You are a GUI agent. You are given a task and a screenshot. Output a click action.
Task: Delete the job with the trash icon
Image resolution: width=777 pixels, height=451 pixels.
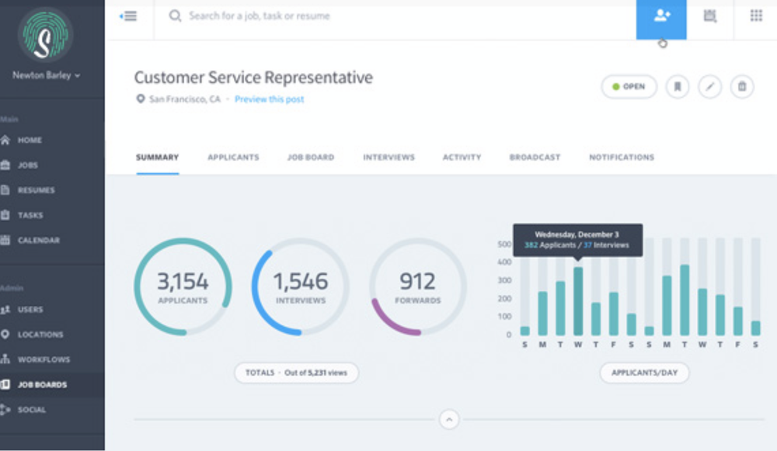click(742, 87)
